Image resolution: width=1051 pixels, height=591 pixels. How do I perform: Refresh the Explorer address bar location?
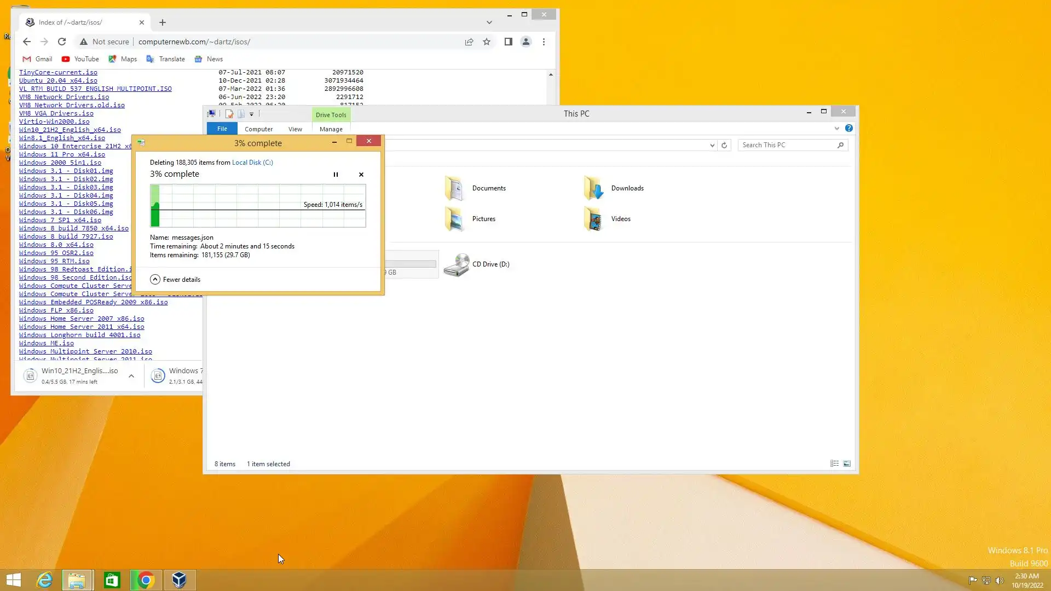tap(724, 145)
